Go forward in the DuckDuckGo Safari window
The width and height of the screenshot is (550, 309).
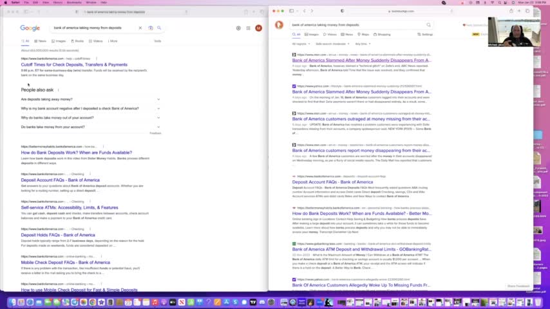click(312, 11)
